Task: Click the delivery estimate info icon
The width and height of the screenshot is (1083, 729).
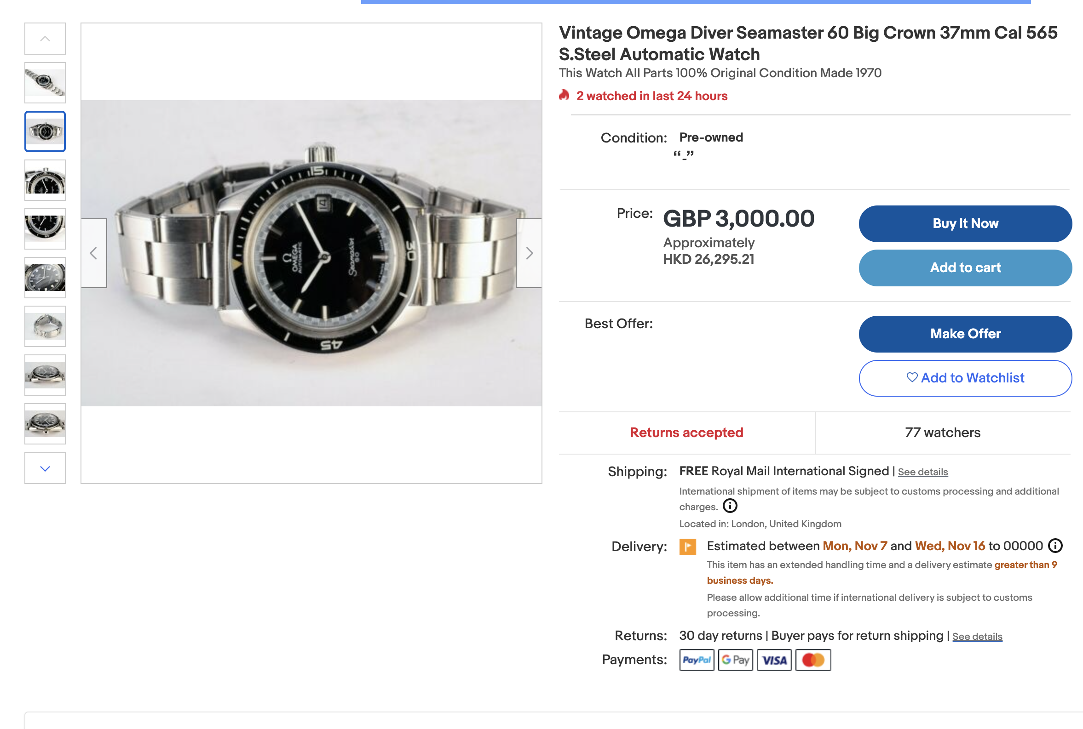Action: pyautogui.click(x=1055, y=545)
